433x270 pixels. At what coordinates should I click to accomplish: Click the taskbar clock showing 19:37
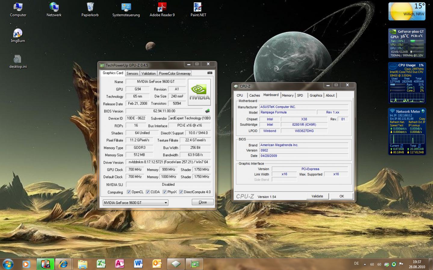coord(417,264)
